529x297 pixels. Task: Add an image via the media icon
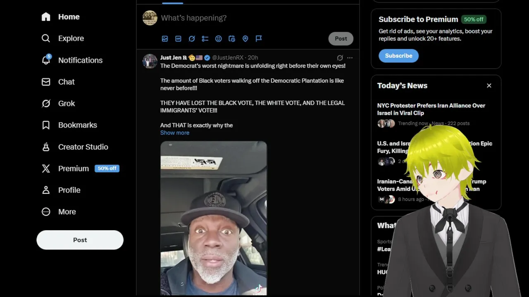coord(165,39)
